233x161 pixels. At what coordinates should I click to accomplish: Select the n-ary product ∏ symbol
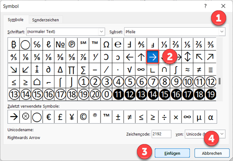point(72,70)
